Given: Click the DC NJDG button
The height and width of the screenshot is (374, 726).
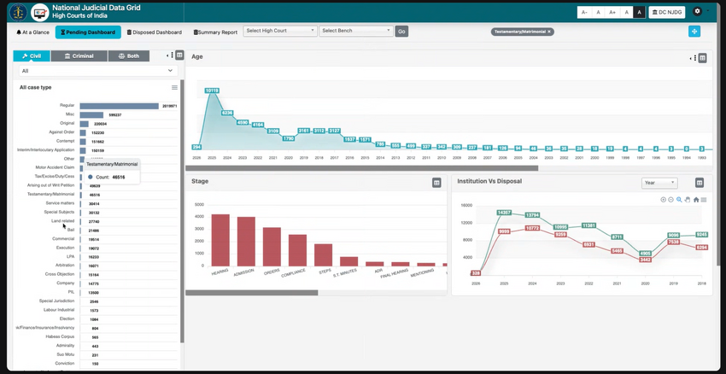Looking at the screenshot, I should click(667, 12).
